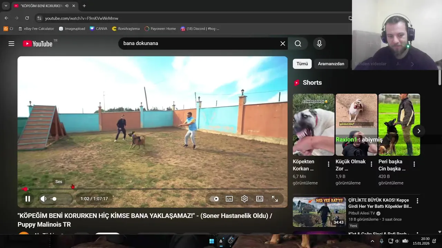The width and height of the screenshot is (442, 248).
Task: Clear the search box text
Action: (282, 43)
